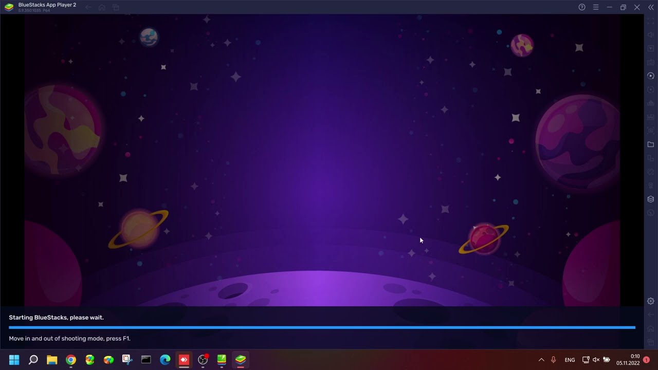Open Windows taskbar search

point(33,360)
